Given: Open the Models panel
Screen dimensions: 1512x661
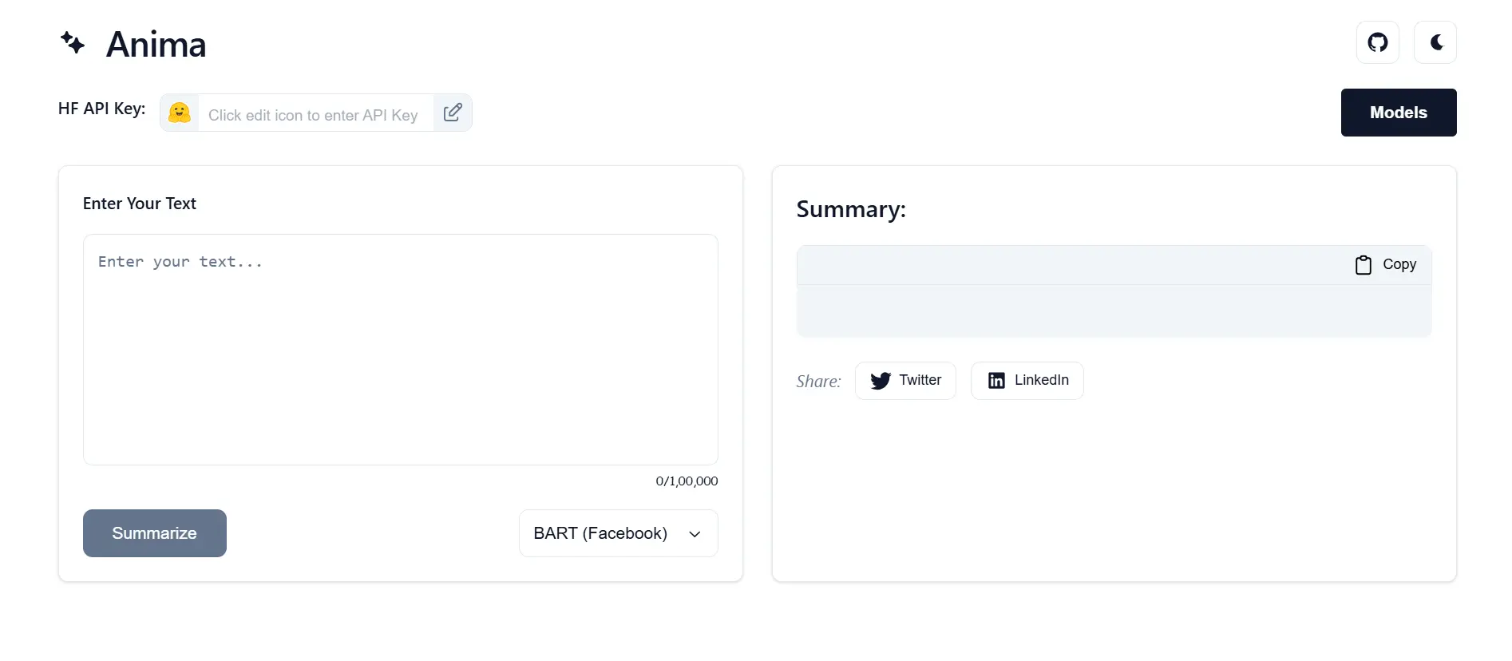Looking at the screenshot, I should 1398,113.
